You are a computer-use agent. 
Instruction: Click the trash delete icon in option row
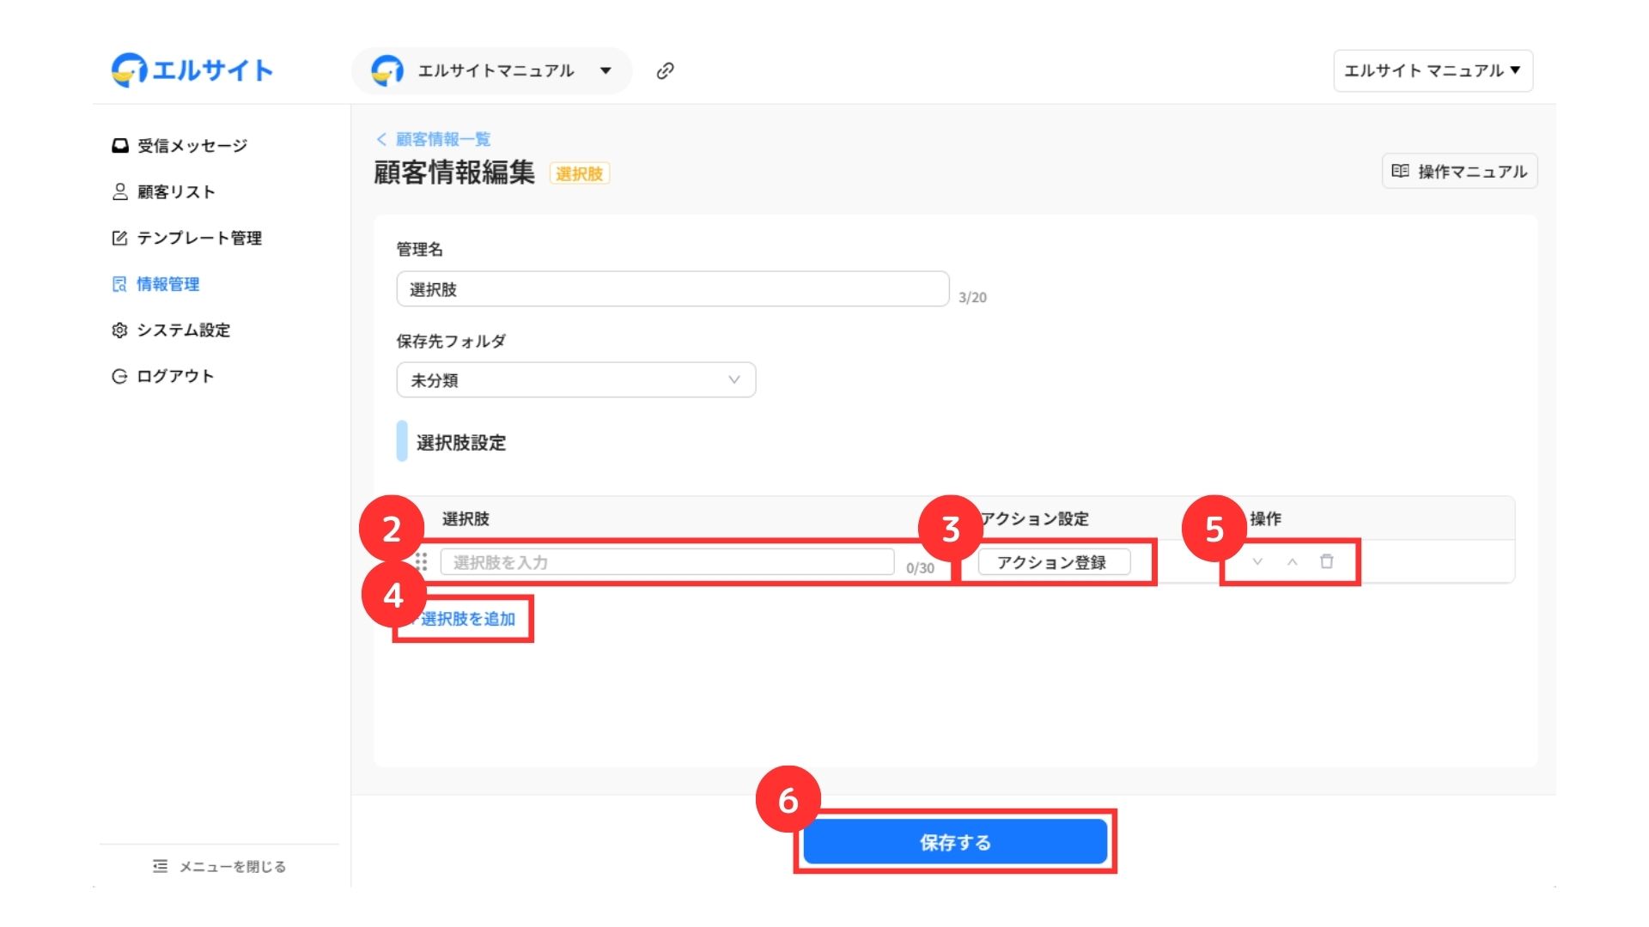pyautogui.click(x=1326, y=561)
